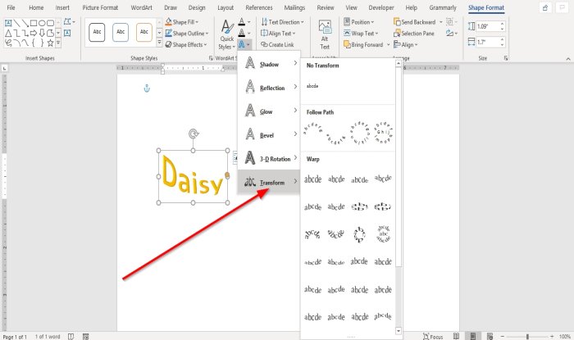The image size is (574, 340).
Task: Select the block Right Arrow shape
Action: [34, 33]
